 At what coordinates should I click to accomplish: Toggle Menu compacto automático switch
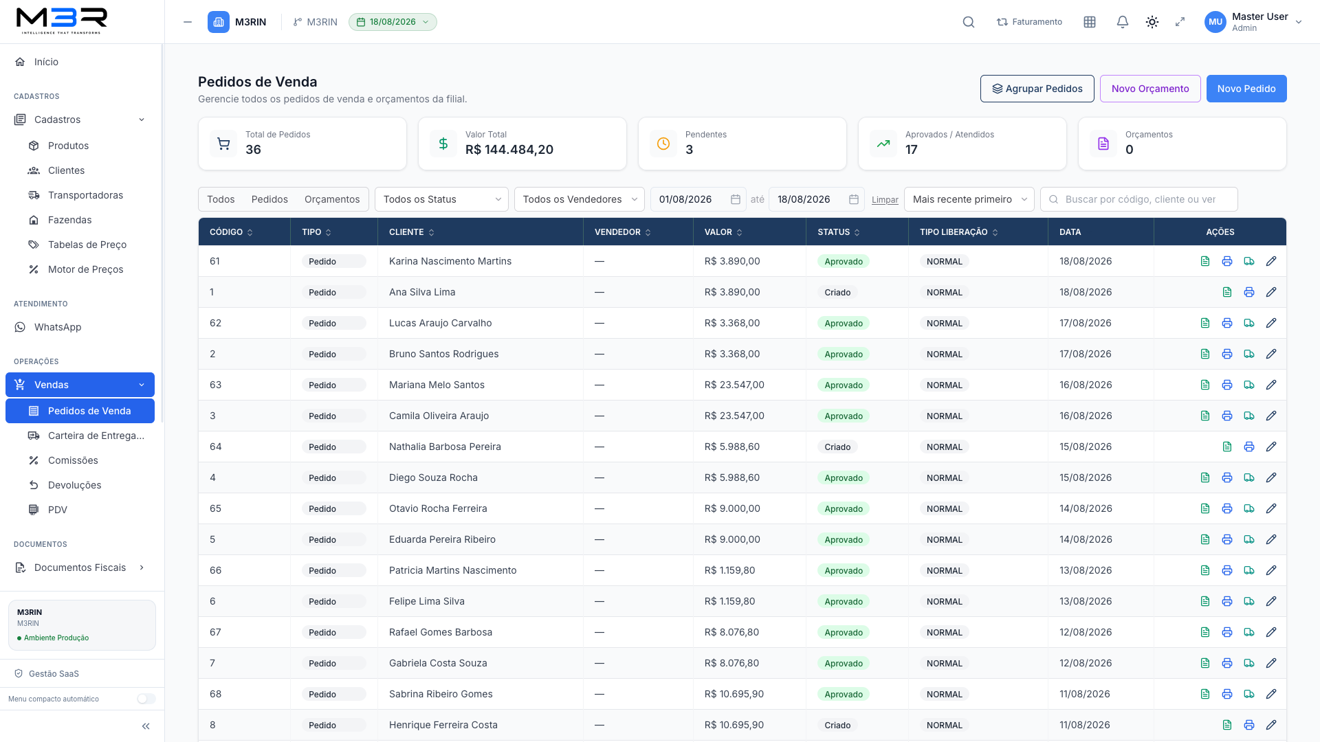pos(146,699)
